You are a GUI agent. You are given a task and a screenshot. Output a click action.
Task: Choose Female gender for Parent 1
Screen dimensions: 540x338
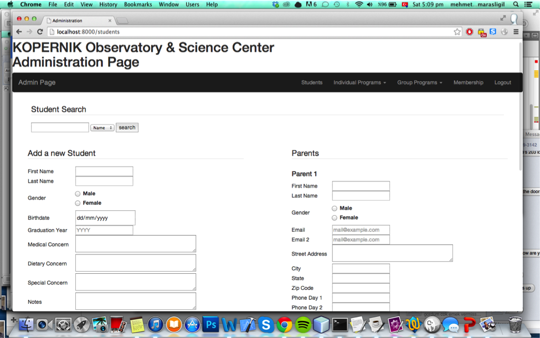click(335, 218)
